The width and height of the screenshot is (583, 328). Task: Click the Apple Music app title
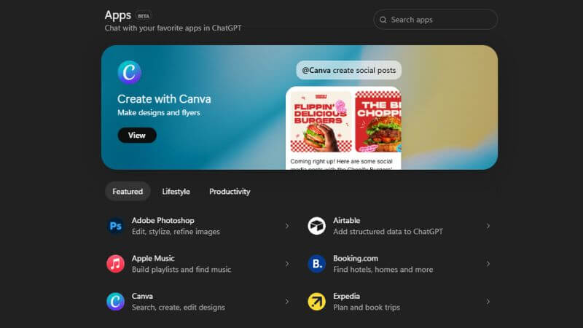(153, 259)
